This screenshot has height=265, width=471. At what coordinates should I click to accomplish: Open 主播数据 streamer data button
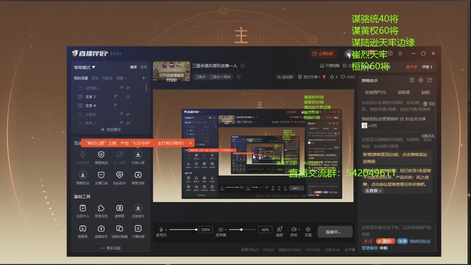323,54
